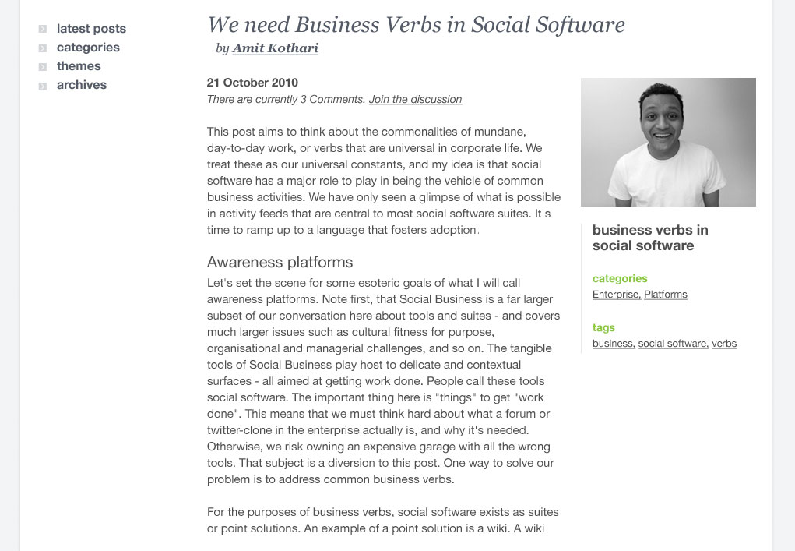Open author Amit Kothari's link
This screenshot has width=795, height=551.
point(276,48)
